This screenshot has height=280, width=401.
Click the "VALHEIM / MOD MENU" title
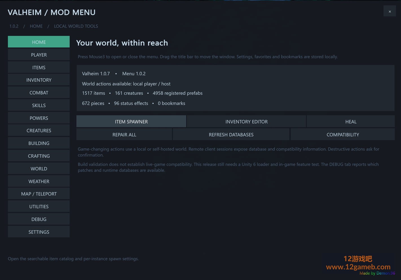point(52,12)
